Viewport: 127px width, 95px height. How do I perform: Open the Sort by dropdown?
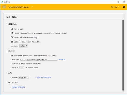pyautogui.click(x=115, y=7)
